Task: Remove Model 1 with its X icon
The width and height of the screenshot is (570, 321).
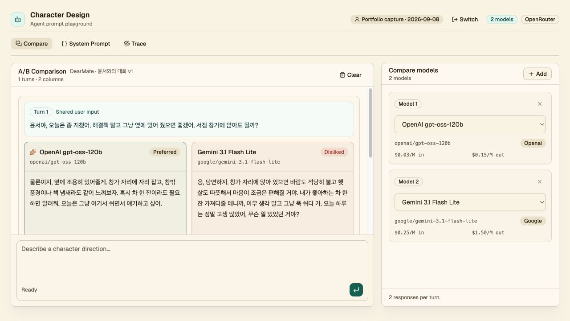Action: 540,104
